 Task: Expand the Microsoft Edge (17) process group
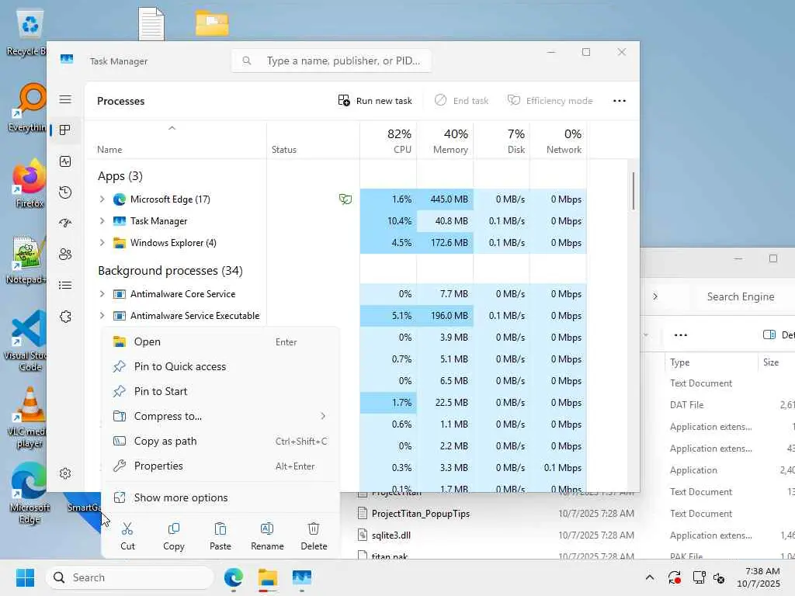pyautogui.click(x=102, y=199)
